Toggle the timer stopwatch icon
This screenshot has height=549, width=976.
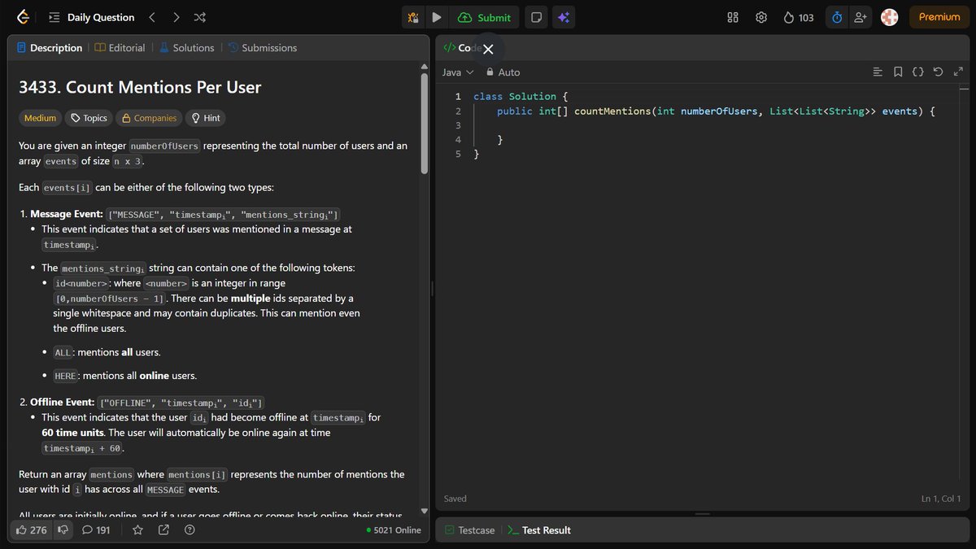pos(837,17)
